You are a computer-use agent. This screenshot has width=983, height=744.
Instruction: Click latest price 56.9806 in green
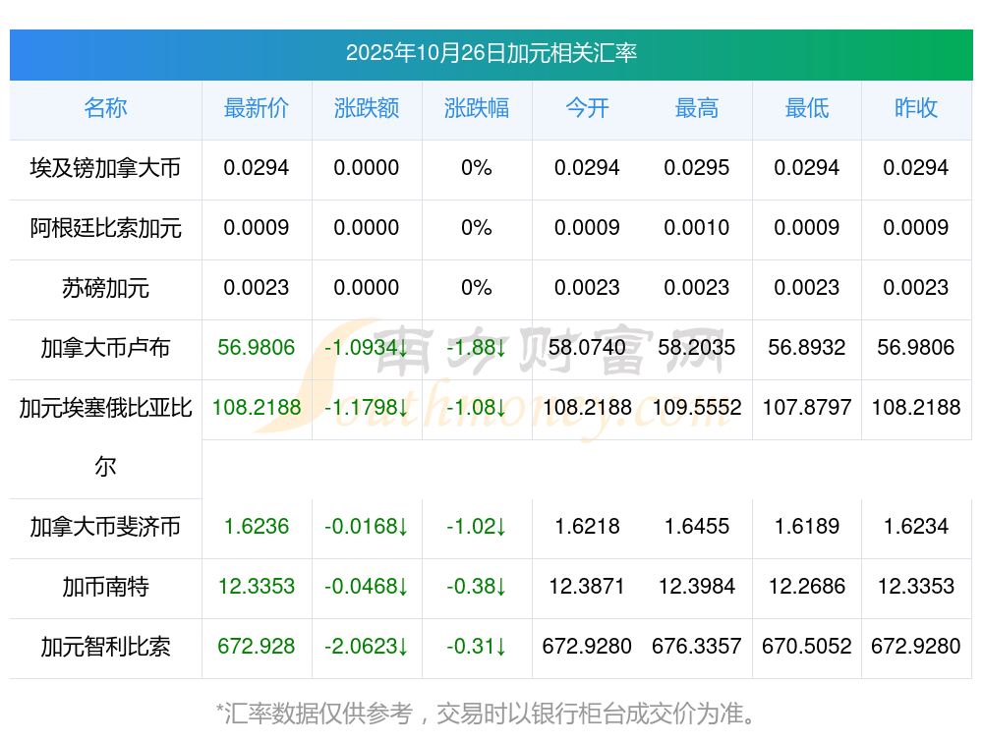[257, 347]
